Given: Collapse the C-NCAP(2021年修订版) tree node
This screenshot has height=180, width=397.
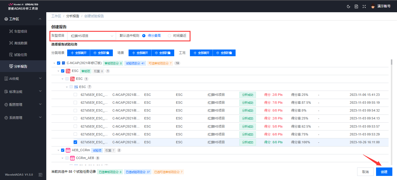Looking at the screenshot, I should (x=54, y=63).
